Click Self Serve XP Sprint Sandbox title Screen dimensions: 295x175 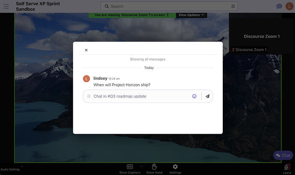(38, 6)
